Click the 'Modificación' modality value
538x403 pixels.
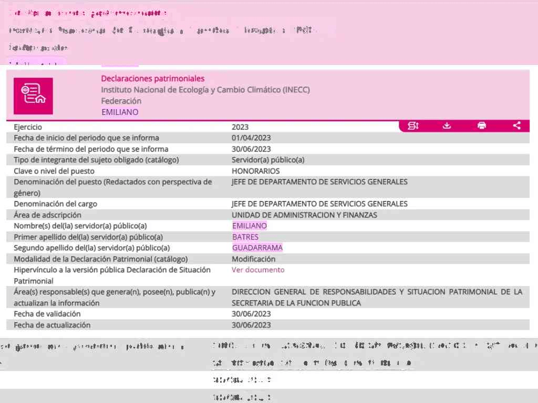tap(253, 259)
